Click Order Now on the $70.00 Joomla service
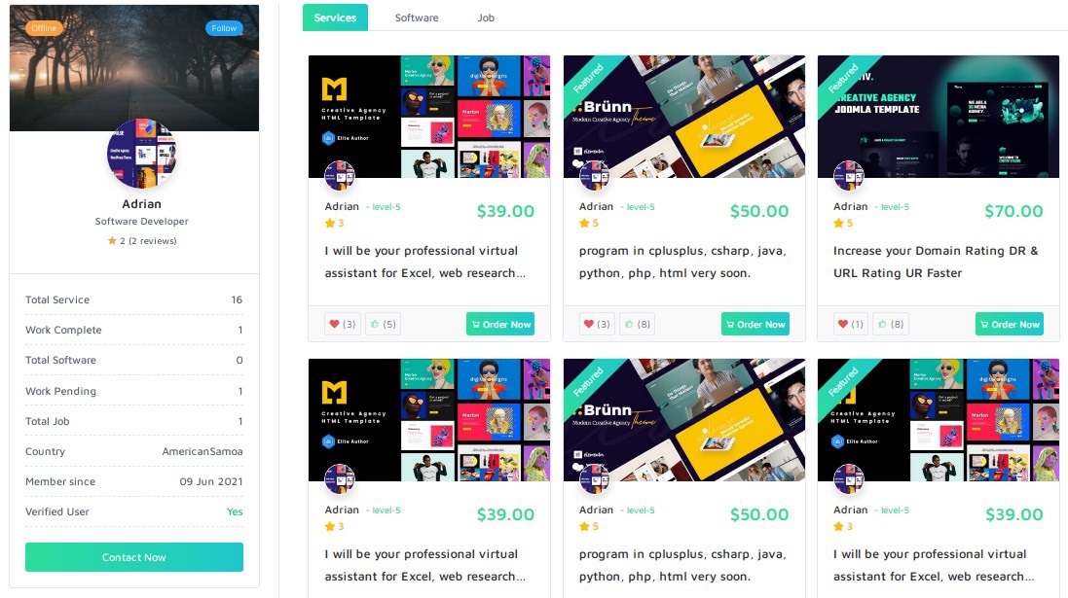 tap(1010, 324)
